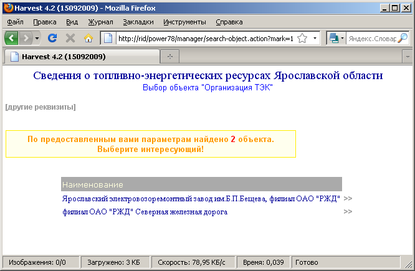This screenshot has height=271, width=415.
Task: Open the Инструменты menu
Action: [x=184, y=22]
